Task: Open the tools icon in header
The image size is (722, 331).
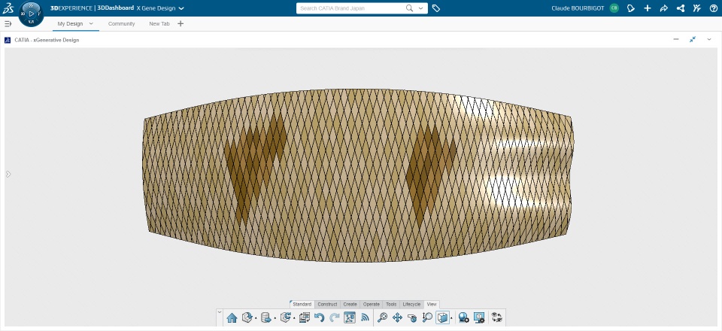Action: point(697,8)
